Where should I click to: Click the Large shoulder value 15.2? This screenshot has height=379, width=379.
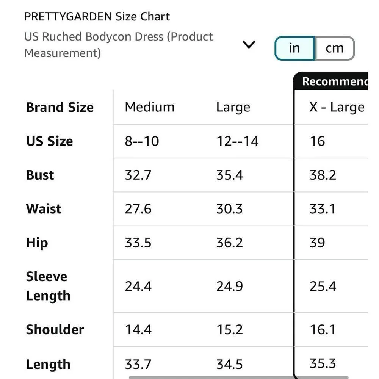229,329
